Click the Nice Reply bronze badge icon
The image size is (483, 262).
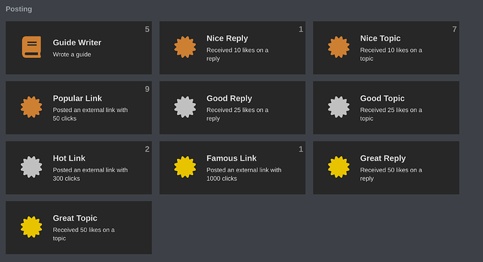tap(185, 47)
